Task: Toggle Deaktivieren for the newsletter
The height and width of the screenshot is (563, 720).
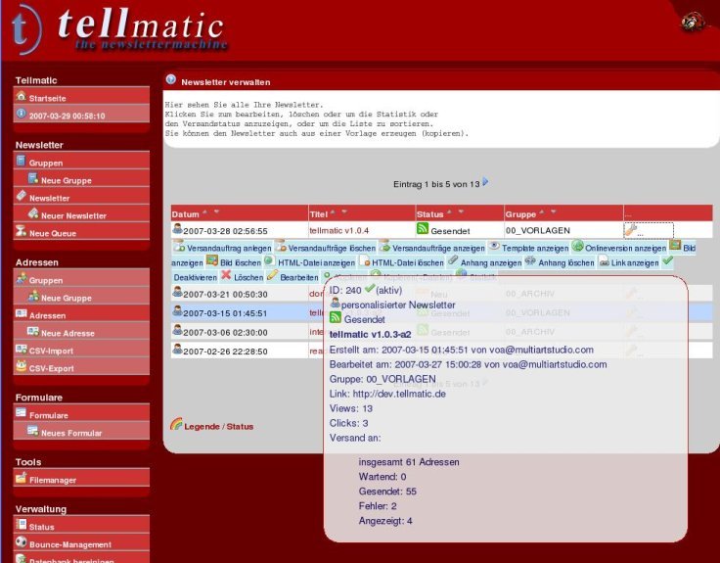Action: (195, 278)
